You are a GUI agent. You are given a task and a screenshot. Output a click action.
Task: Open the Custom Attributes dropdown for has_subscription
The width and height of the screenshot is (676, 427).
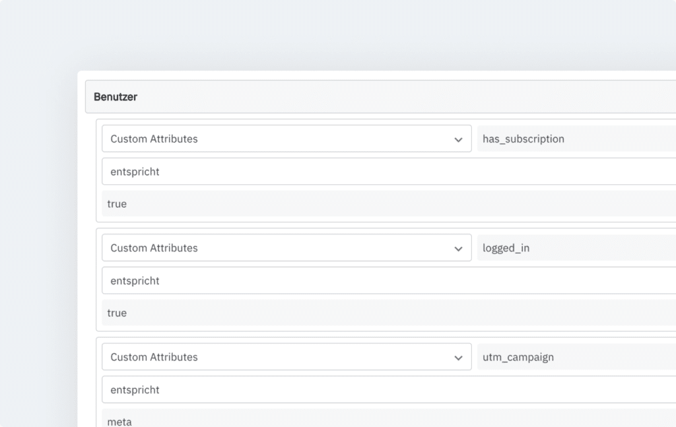click(x=286, y=139)
